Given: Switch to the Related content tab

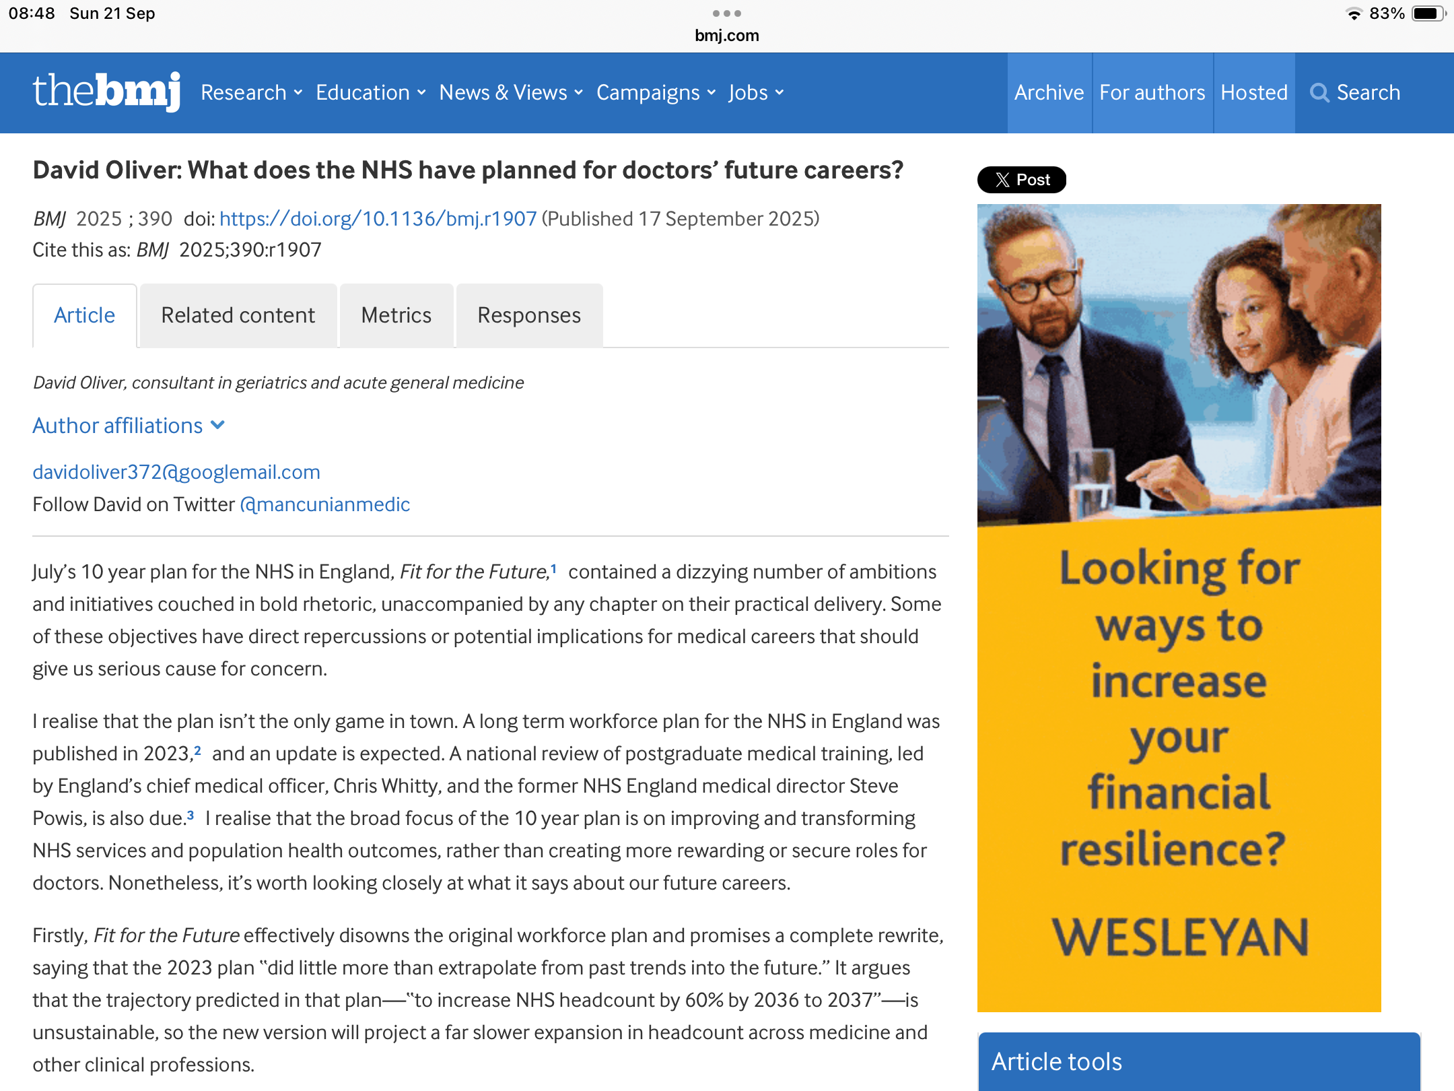Looking at the screenshot, I should [x=238, y=315].
